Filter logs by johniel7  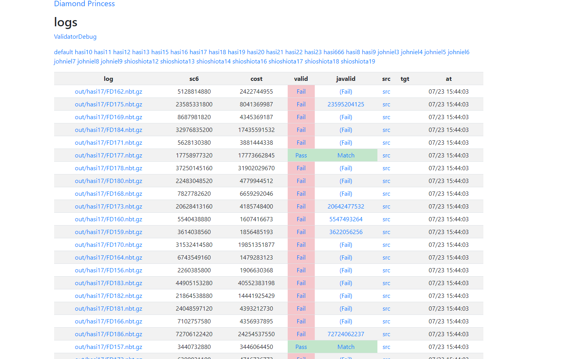(65, 62)
